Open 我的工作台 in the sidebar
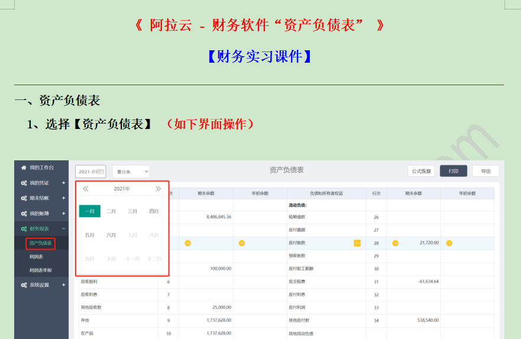The width and height of the screenshot is (521, 339). (x=41, y=167)
